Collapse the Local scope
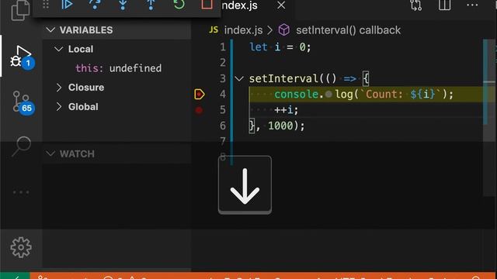 pyautogui.click(x=59, y=49)
